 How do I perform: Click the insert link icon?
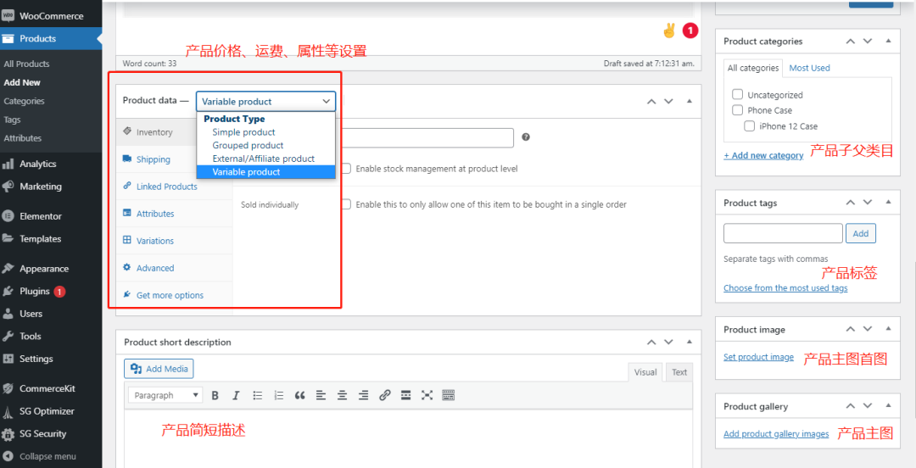coord(385,395)
